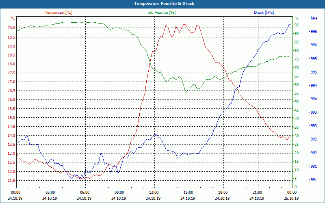Click temperature axis value '12,5'
325x203 pixels.
[11, 162]
